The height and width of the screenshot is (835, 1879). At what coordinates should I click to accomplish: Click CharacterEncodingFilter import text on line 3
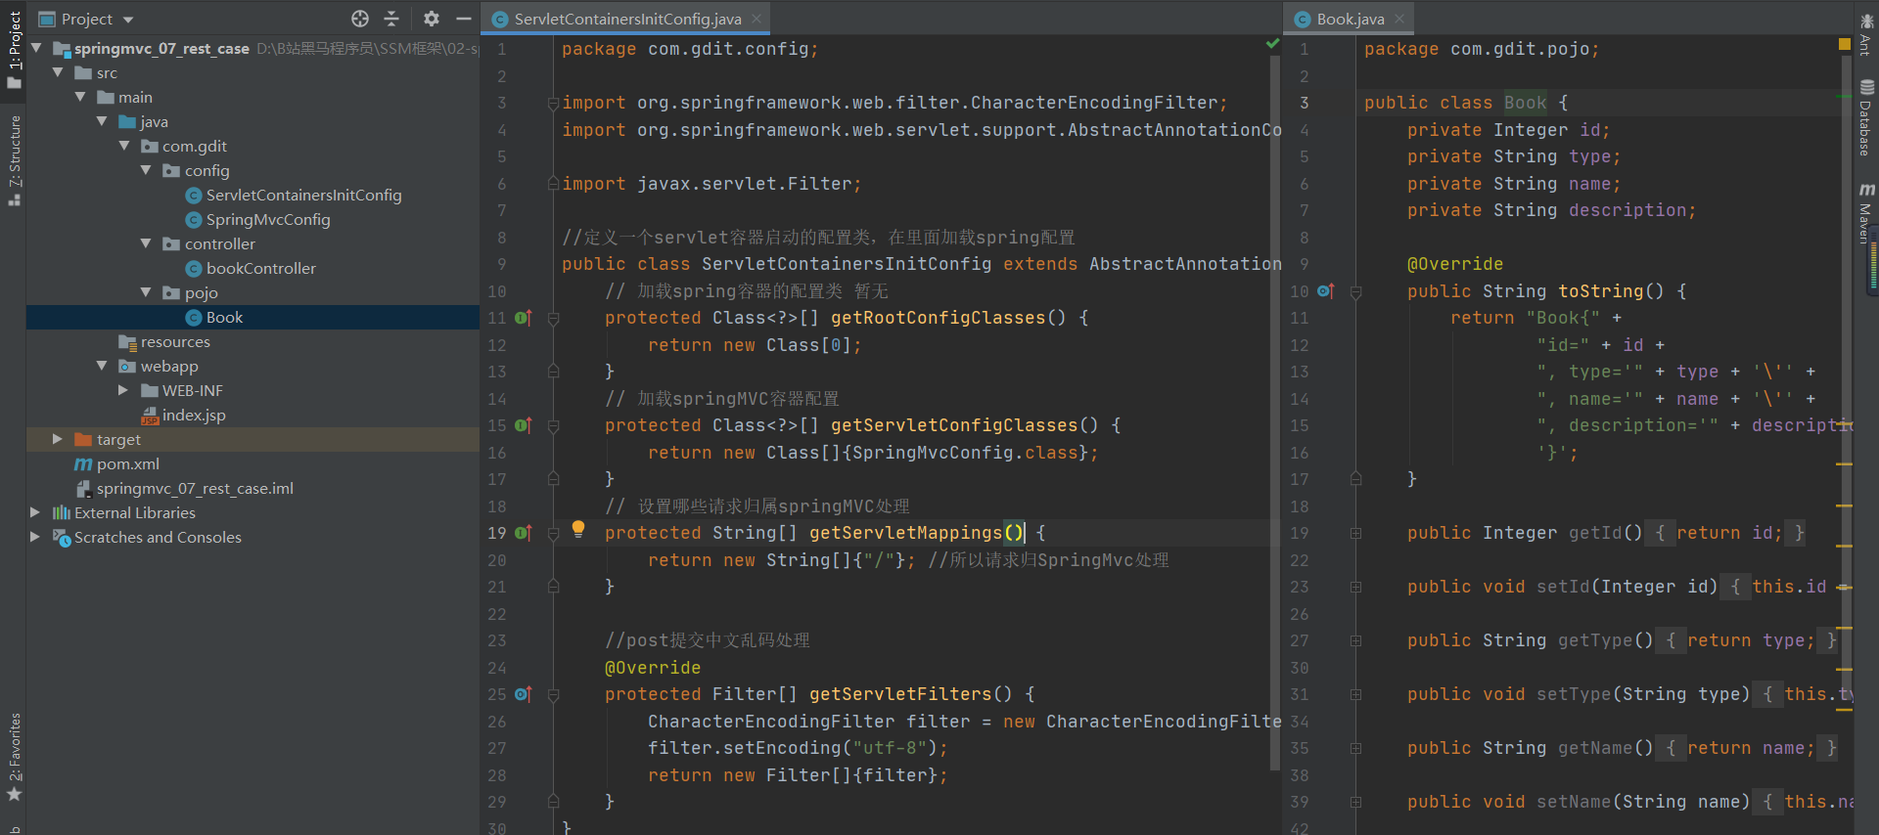(x=1093, y=103)
